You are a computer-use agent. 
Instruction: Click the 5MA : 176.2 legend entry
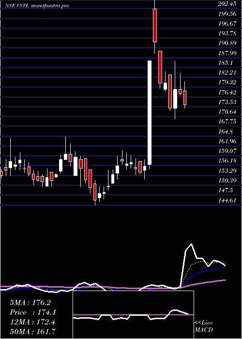(30, 303)
